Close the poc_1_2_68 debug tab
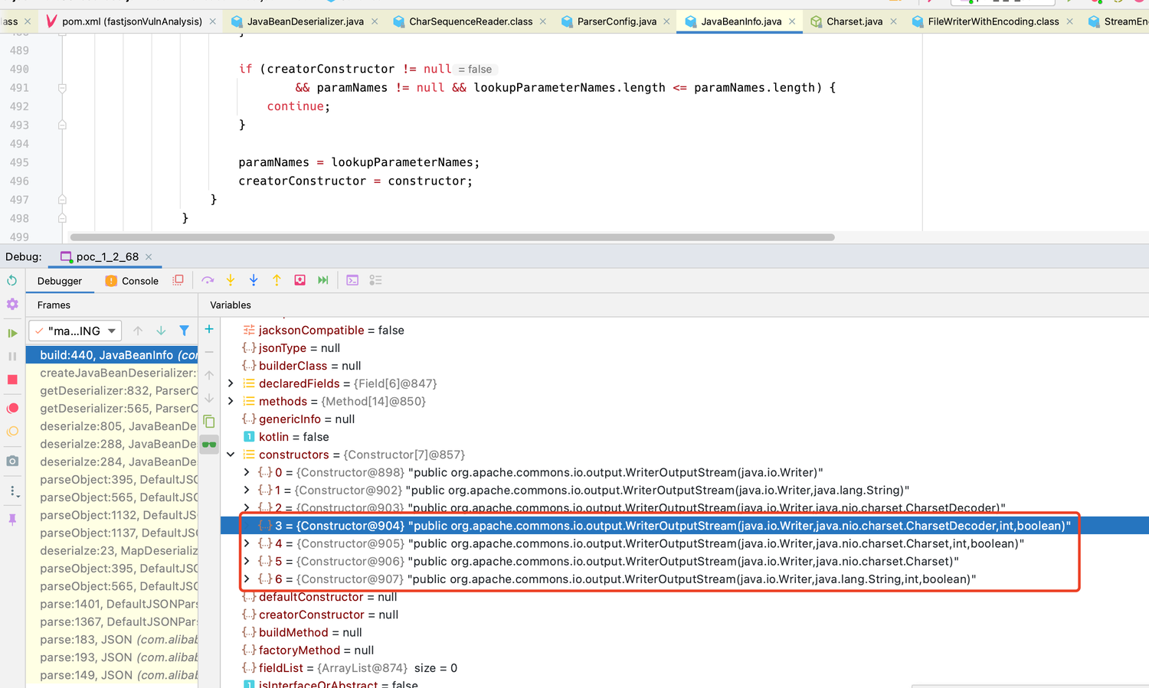Screen dimensions: 1149x688 (149, 256)
